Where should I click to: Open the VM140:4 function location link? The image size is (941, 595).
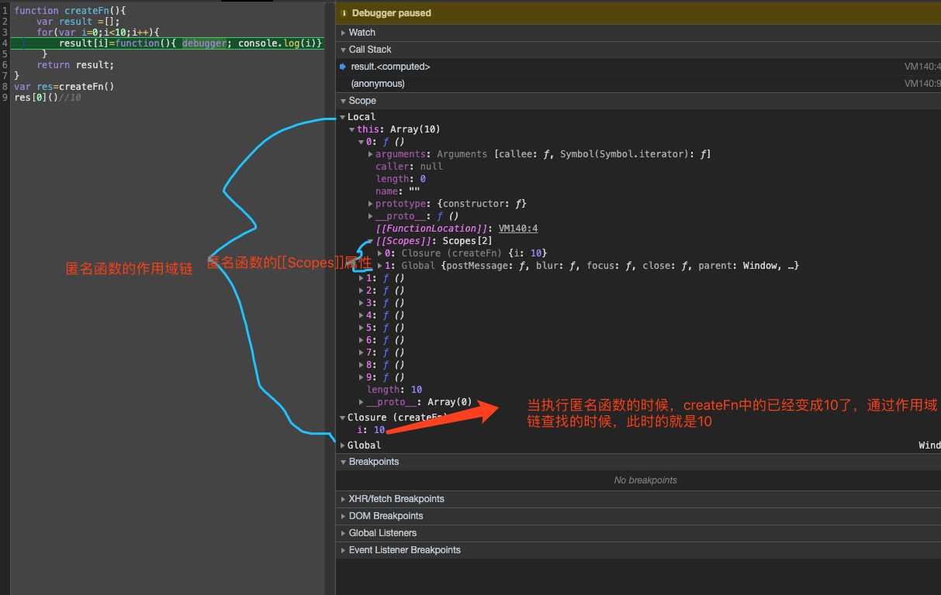517,229
